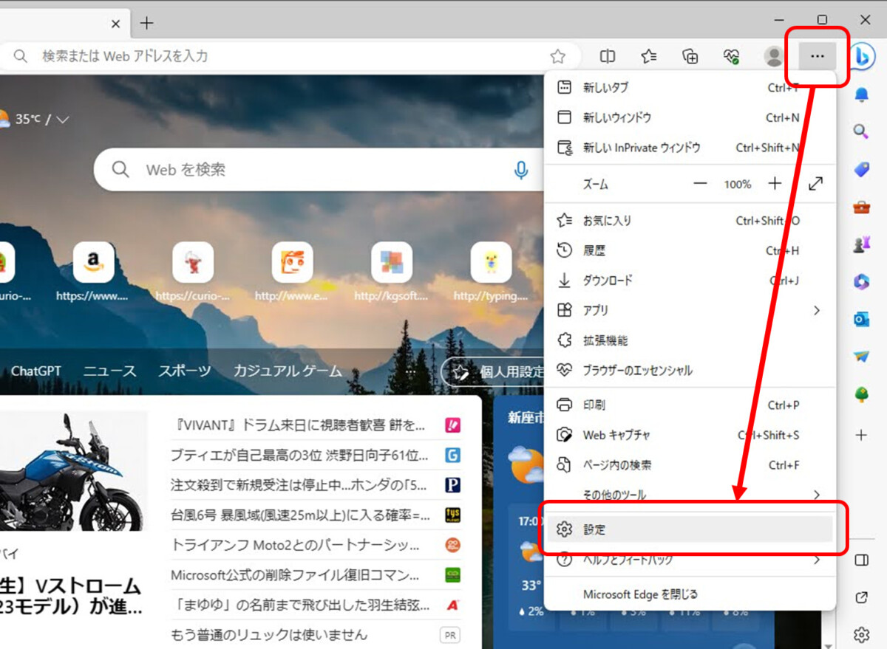The height and width of the screenshot is (649, 887).
Task: Open the Settings and more (…) menu
Action: point(817,56)
